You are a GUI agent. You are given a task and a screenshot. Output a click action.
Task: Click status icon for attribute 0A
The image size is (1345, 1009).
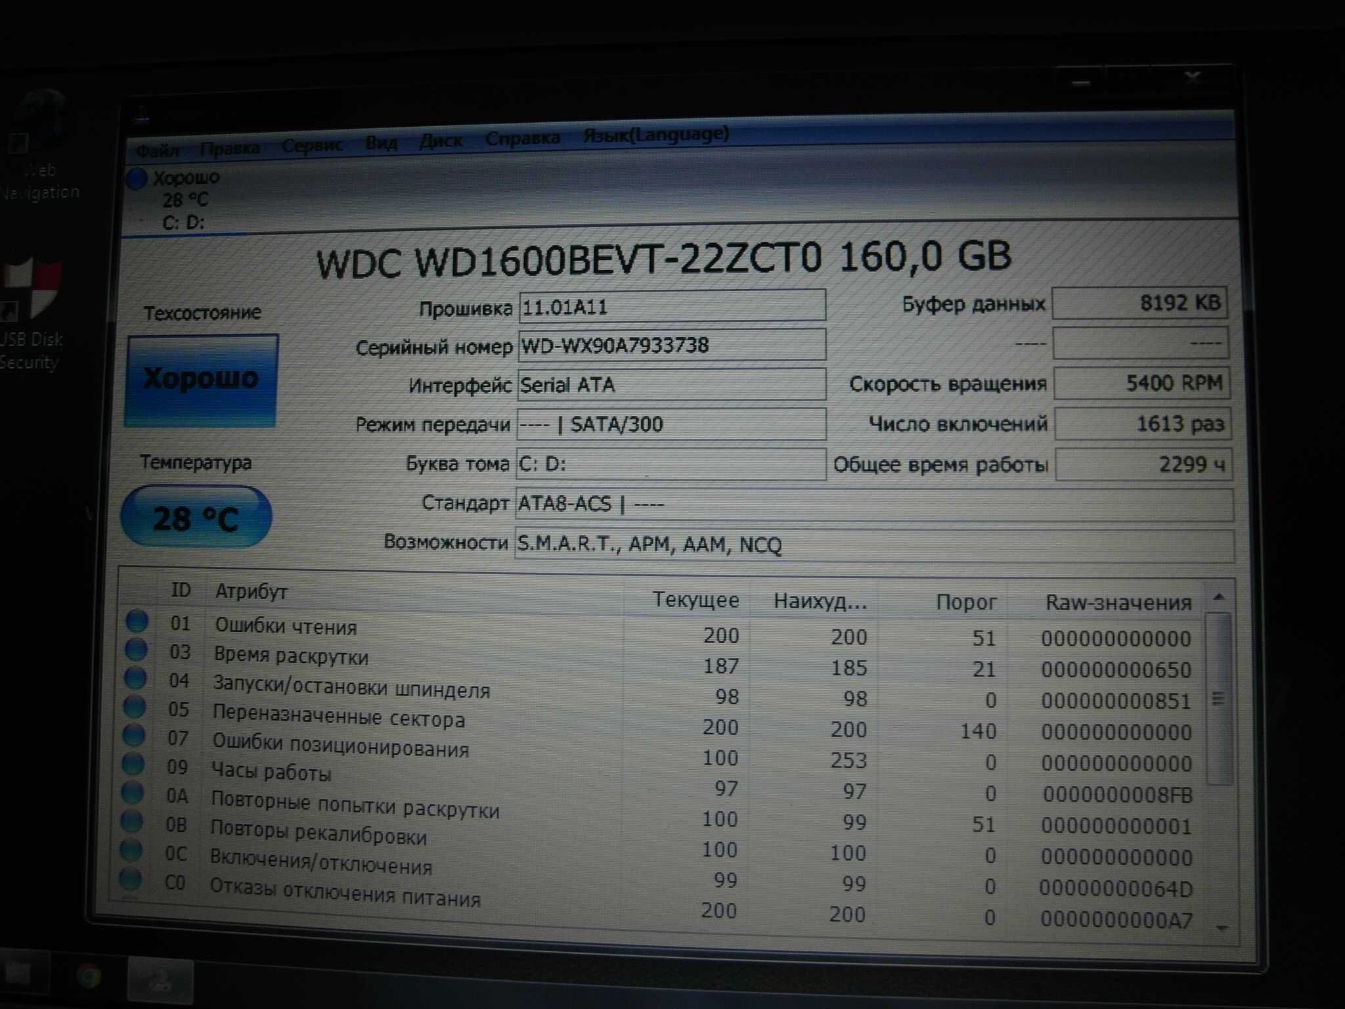coord(133,793)
